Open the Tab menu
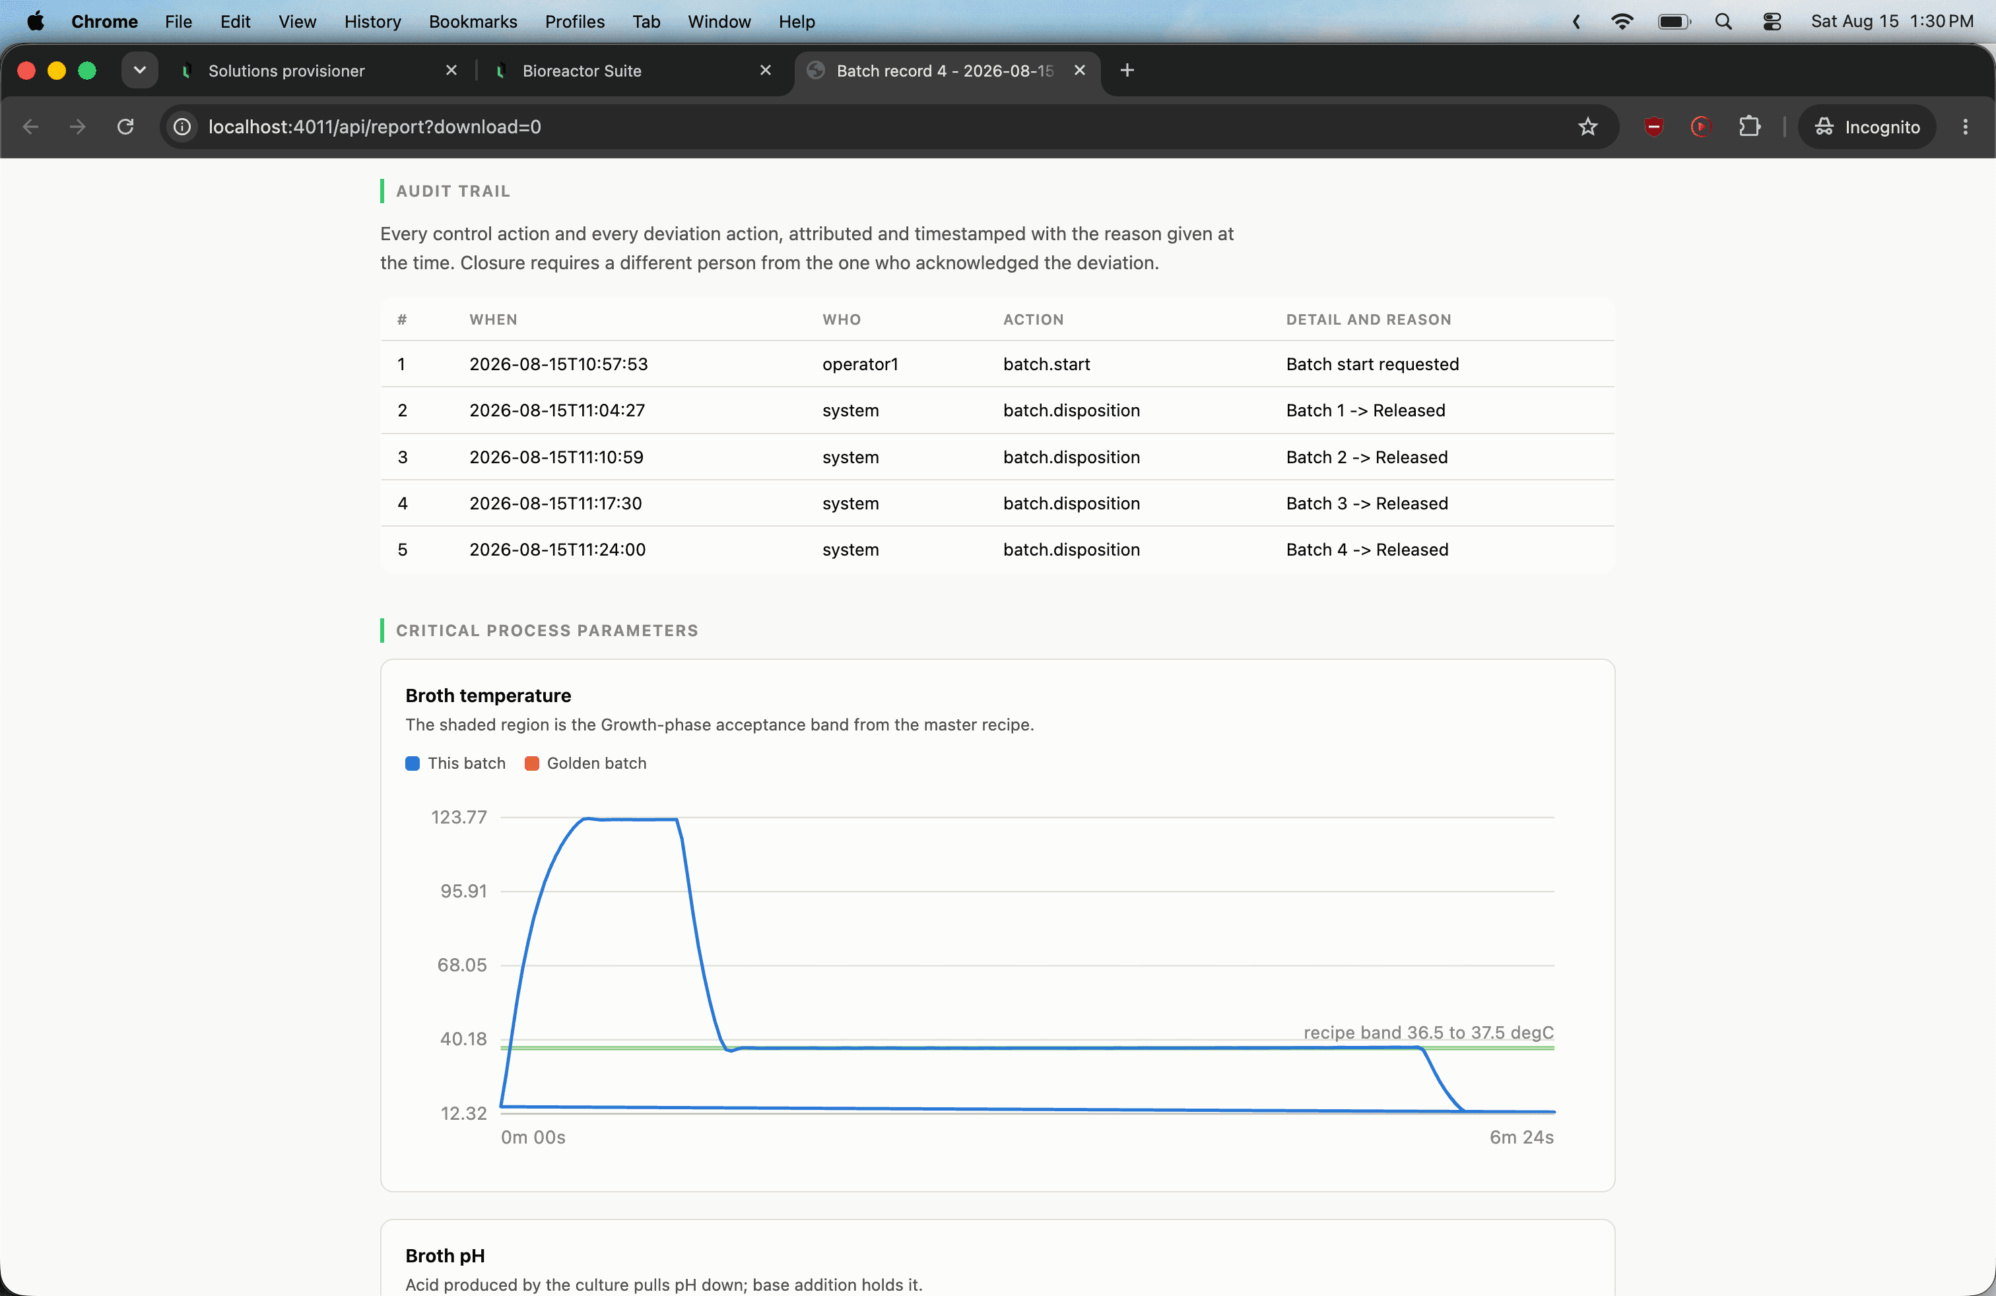1996x1296 pixels. 647,22
